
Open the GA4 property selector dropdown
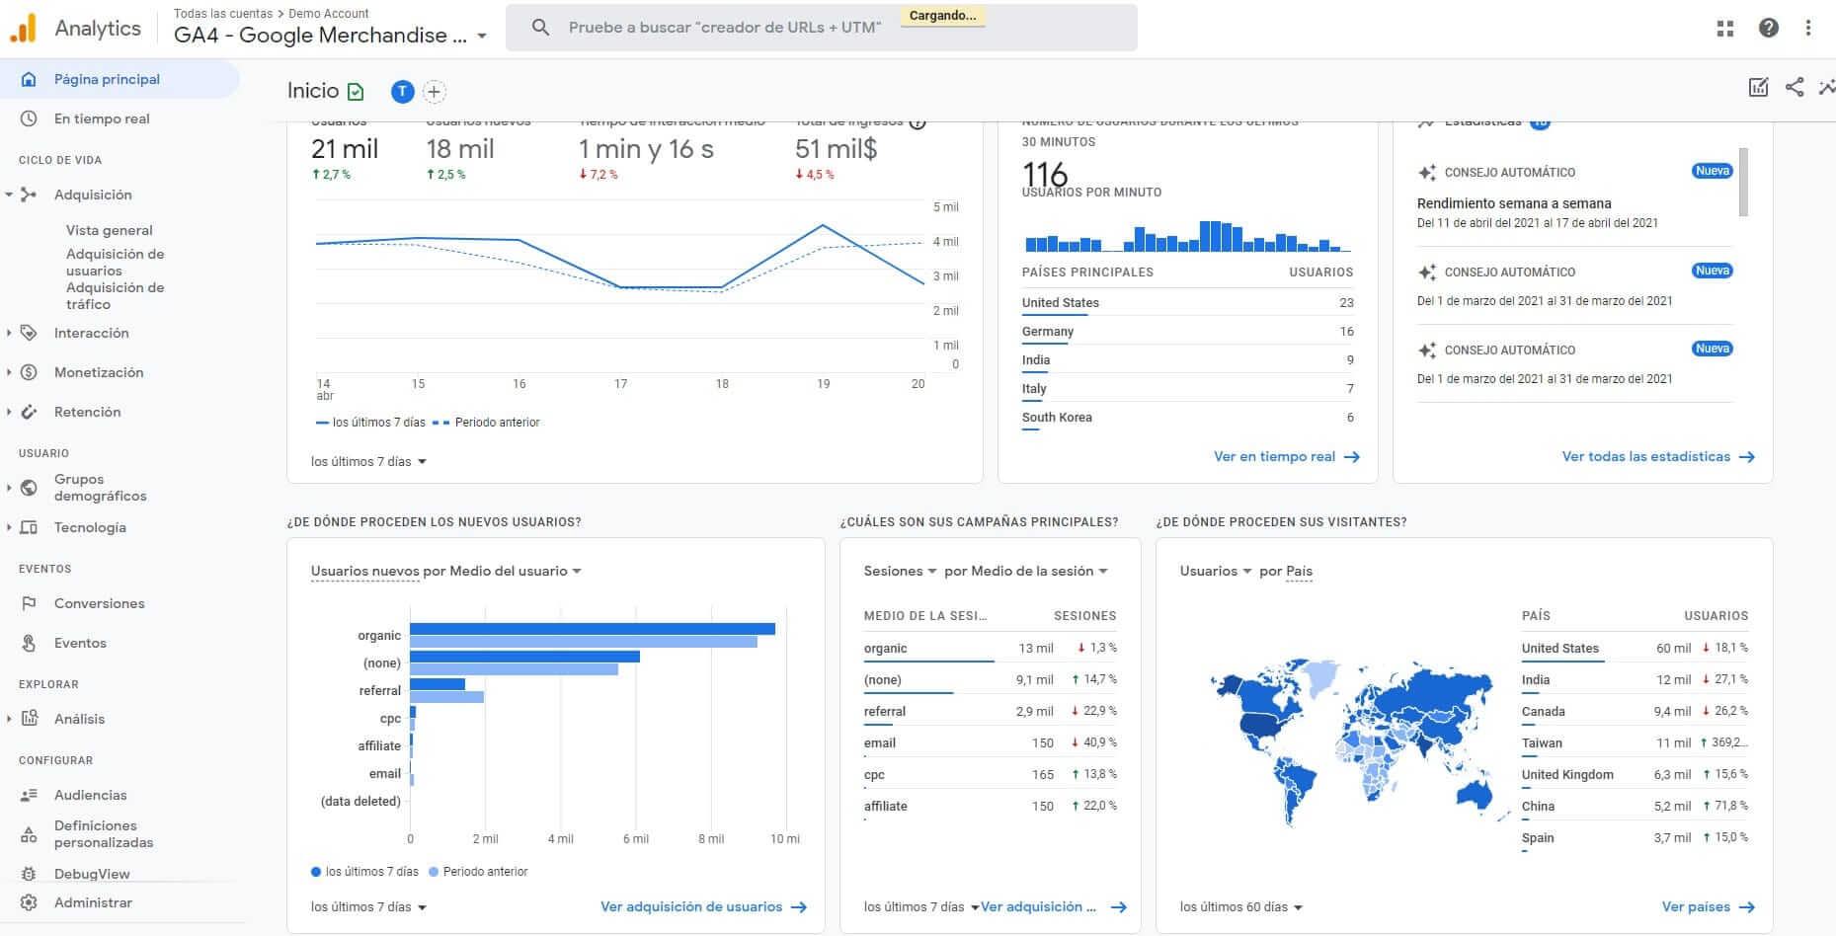point(481,36)
